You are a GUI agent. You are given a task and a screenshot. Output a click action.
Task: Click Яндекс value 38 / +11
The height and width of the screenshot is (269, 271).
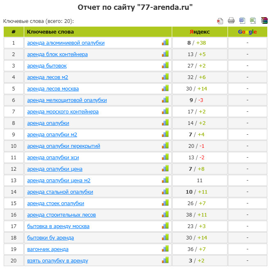(x=196, y=215)
